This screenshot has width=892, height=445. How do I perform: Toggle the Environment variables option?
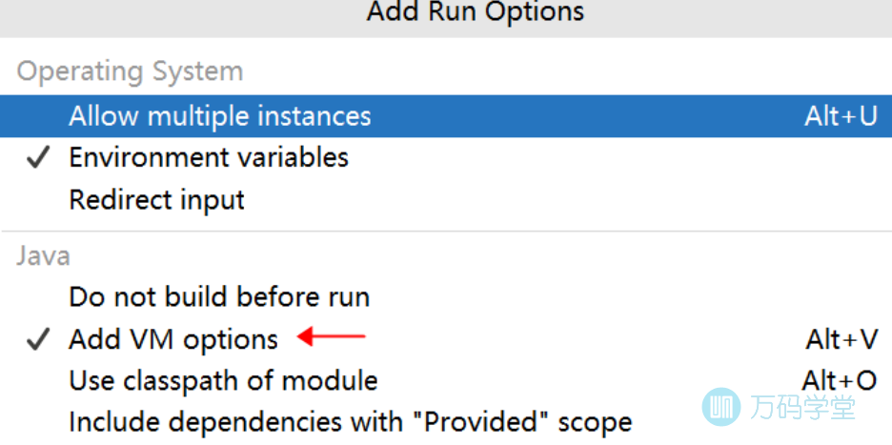tap(209, 157)
